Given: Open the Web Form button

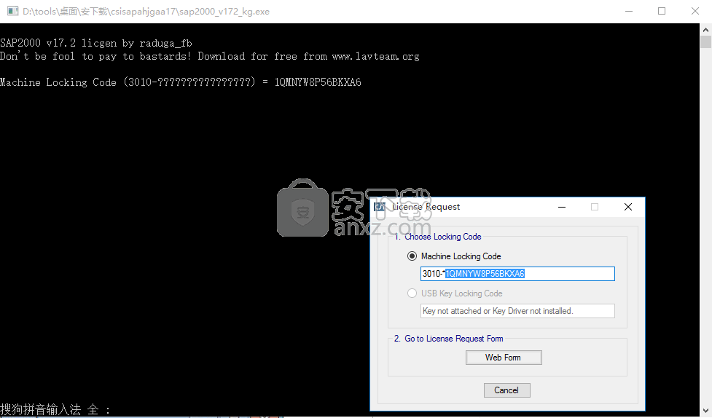Looking at the screenshot, I should [504, 358].
